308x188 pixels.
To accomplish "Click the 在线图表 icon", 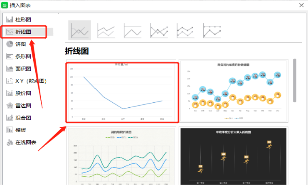I will 10,142.
